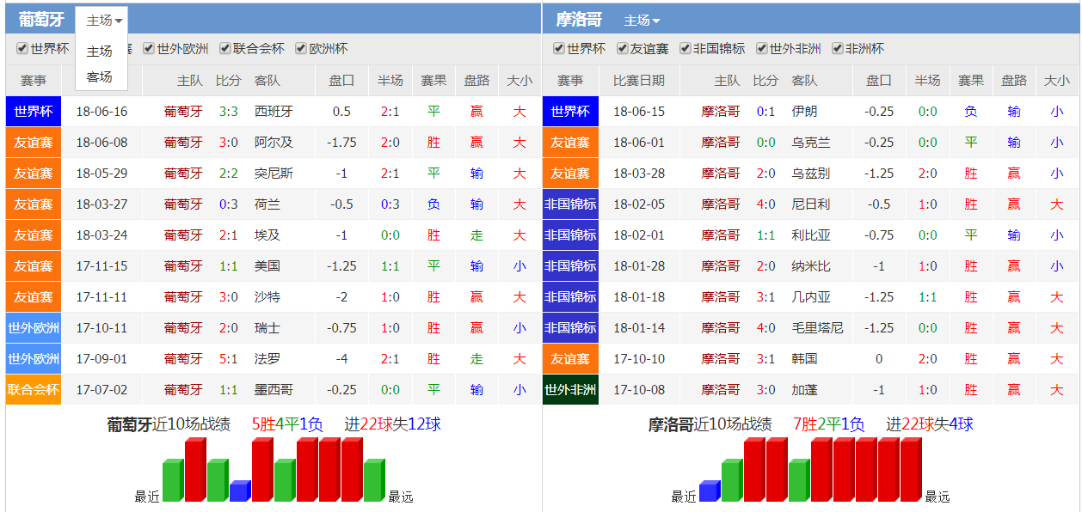This screenshot has height=512, width=1082.
Task: Click opponent name 西班牙
Action: 274,112
